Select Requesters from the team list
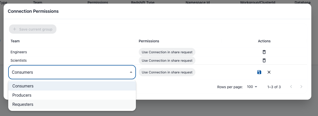 coord(72,104)
